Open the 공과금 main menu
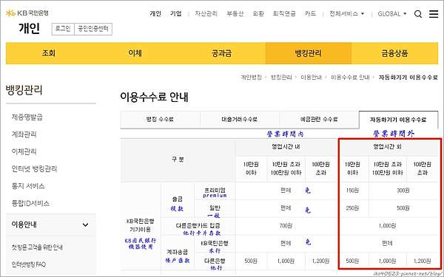Viewport: 444px width, 277px height. (x=222, y=53)
